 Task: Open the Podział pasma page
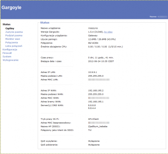pos(14,35)
